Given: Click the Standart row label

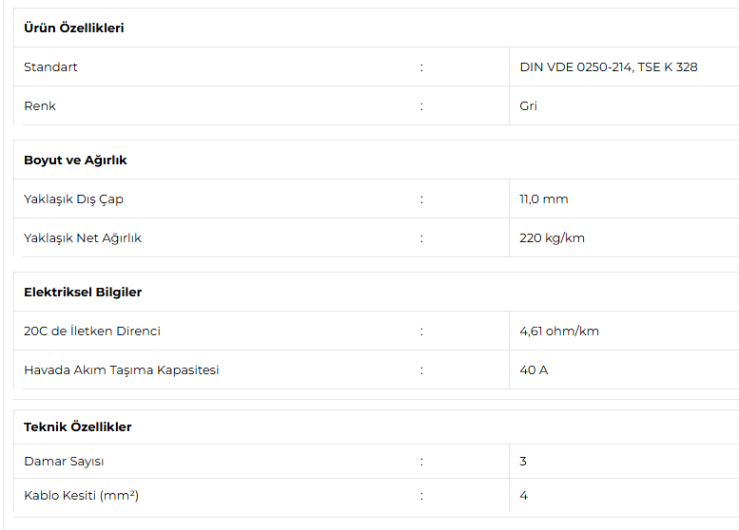Looking at the screenshot, I should click(x=50, y=67).
